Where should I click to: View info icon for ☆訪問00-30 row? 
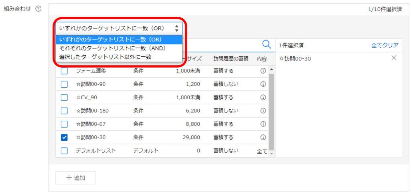263,137
